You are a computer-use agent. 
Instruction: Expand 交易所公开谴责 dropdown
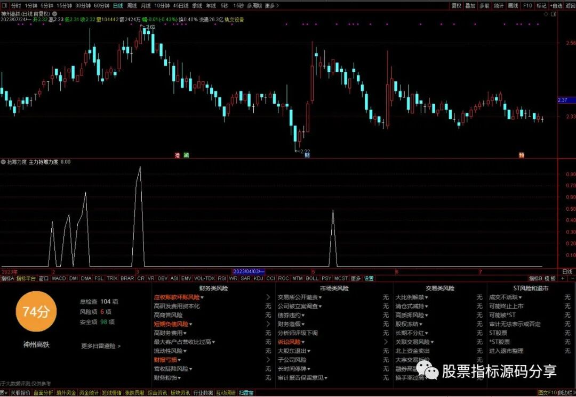[x=321, y=297]
